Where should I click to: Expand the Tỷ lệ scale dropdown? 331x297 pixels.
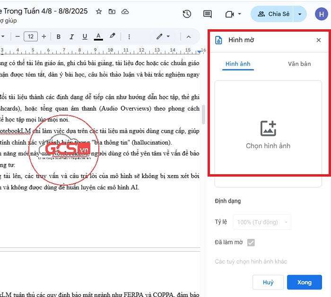tap(263, 222)
